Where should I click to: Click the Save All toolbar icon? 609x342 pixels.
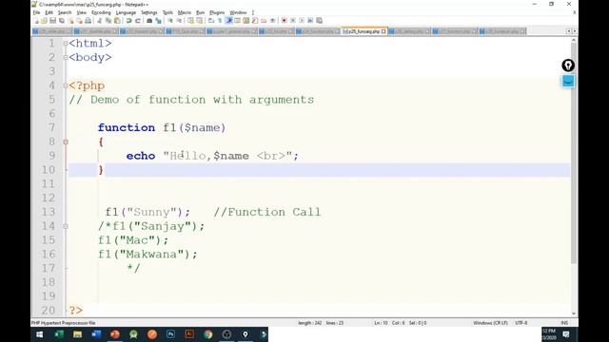point(62,21)
